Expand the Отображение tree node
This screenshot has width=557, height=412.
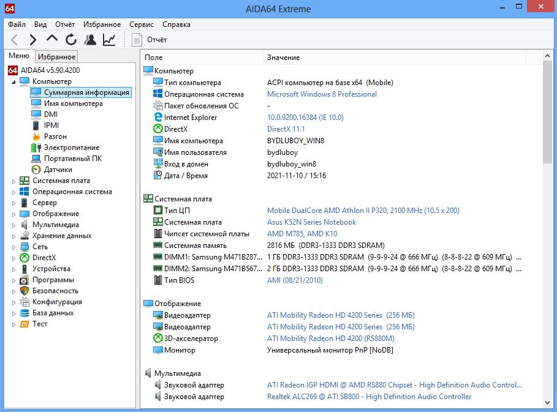(13, 214)
